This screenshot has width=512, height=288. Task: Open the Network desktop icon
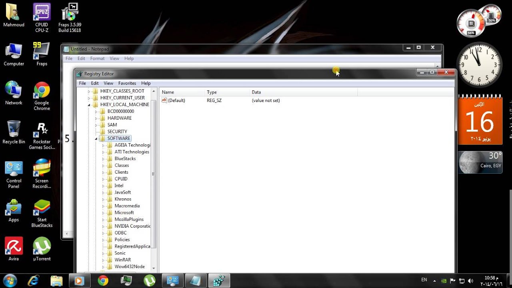coord(14,93)
